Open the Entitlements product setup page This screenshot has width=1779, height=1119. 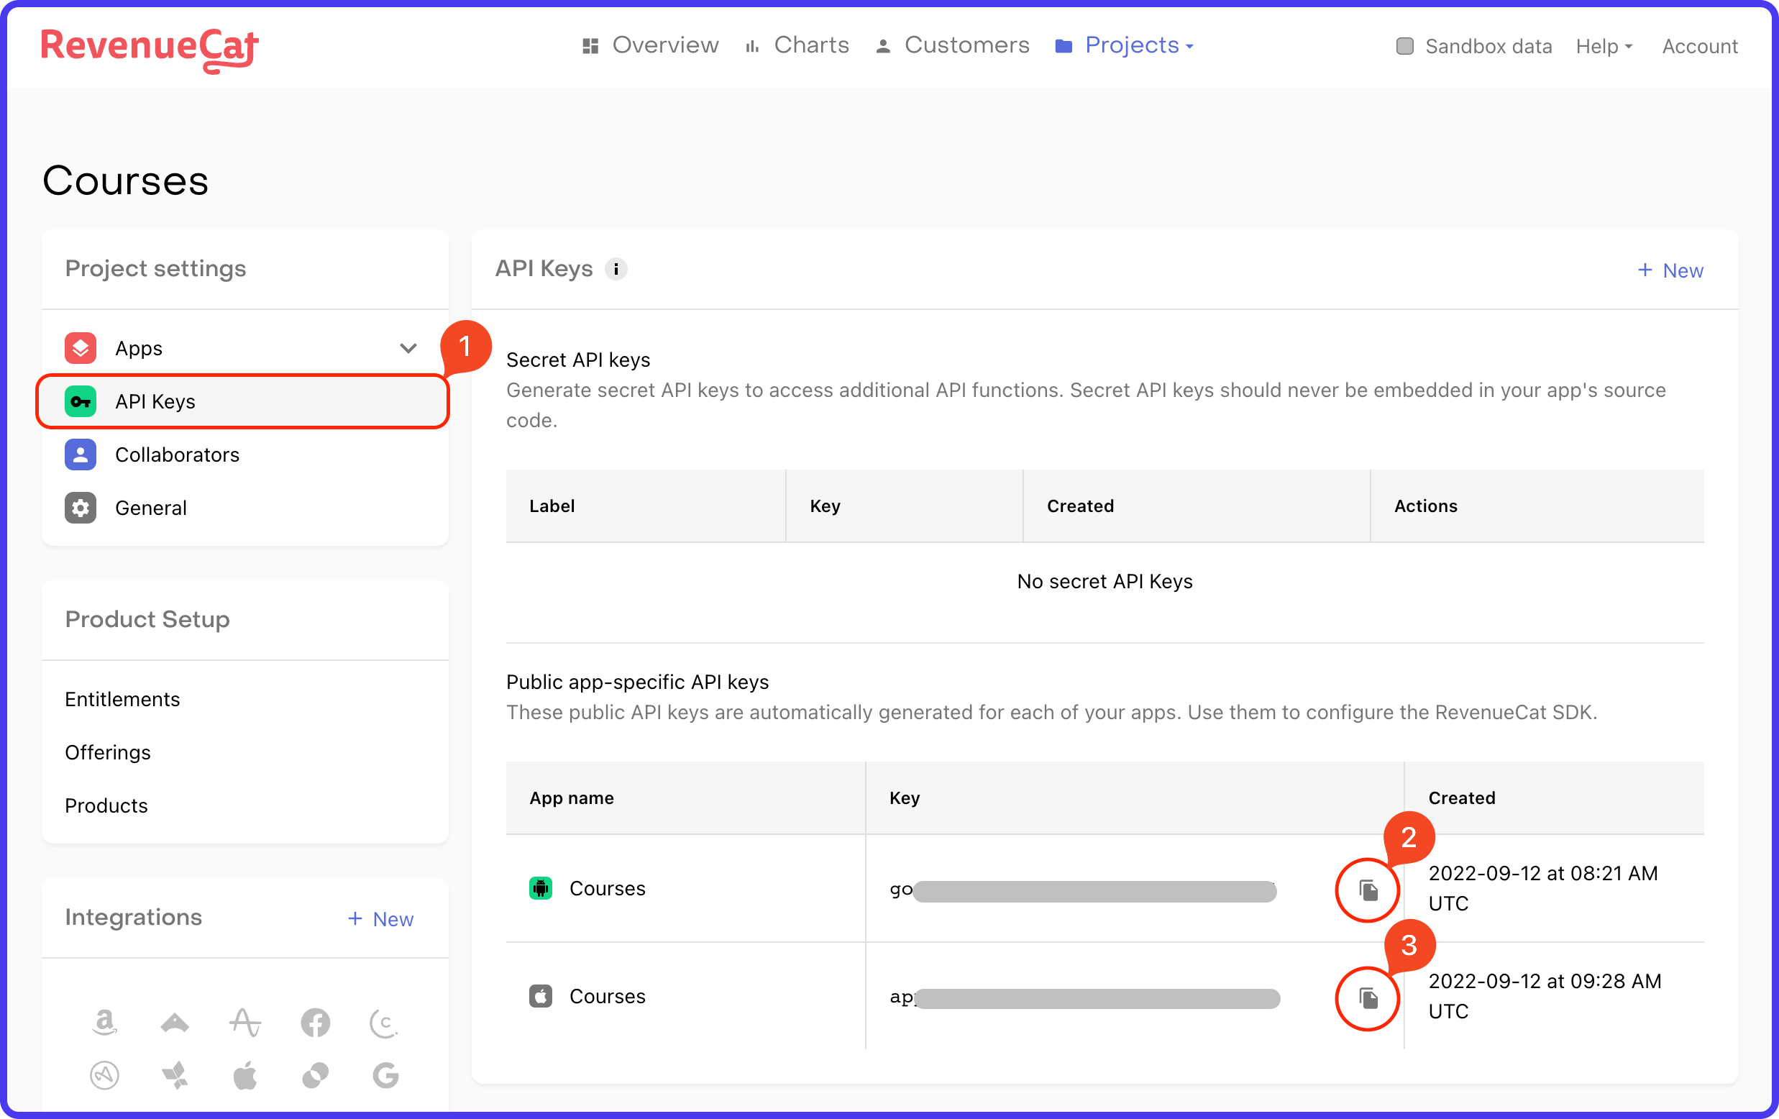click(x=122, y=698)
